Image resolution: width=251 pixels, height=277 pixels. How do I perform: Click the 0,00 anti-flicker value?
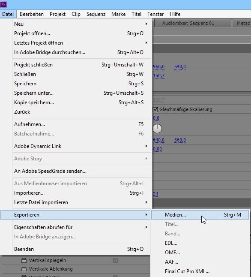pos(157,149)
